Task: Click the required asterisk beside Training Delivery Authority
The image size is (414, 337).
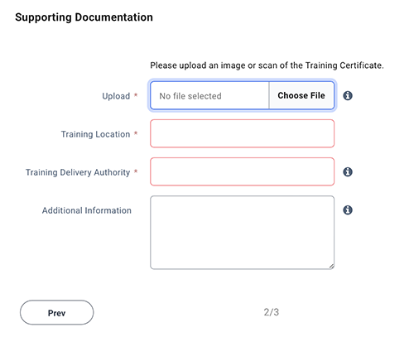Action: [x=136, y=171]
